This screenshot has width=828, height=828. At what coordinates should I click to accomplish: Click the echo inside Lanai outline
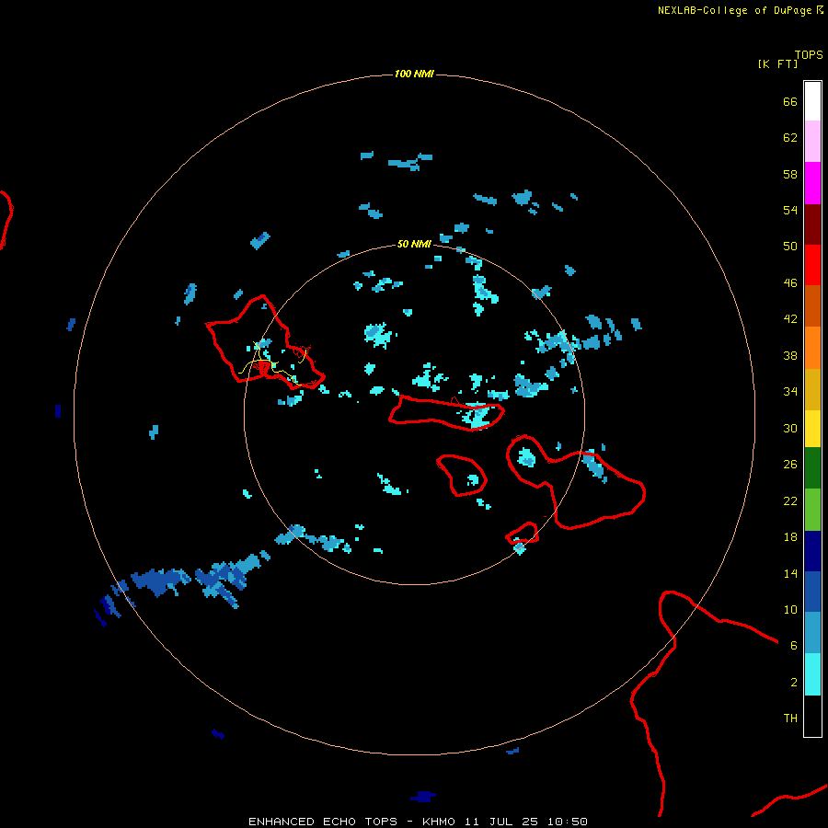473,480
